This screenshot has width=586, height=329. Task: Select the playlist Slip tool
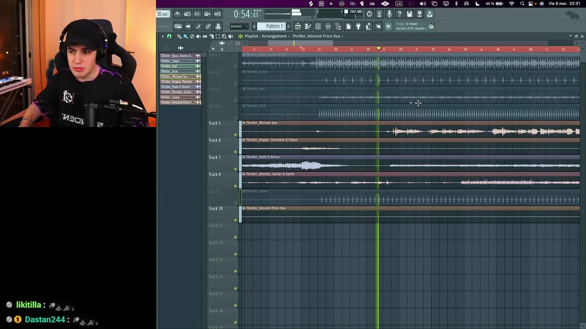pyautogui.click(x=205, y=36)
